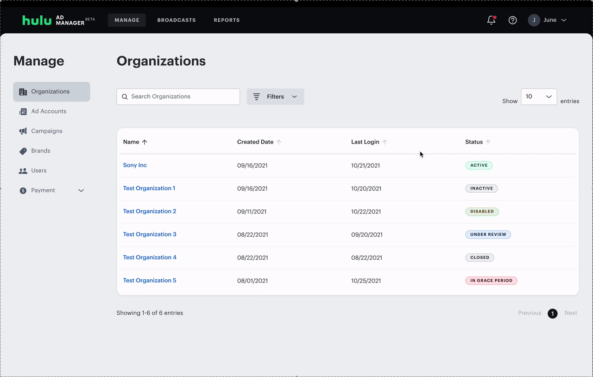Toggle the Name column sort arrow
The width and height of the screenshot is (593, 377).
coord(145,142)
